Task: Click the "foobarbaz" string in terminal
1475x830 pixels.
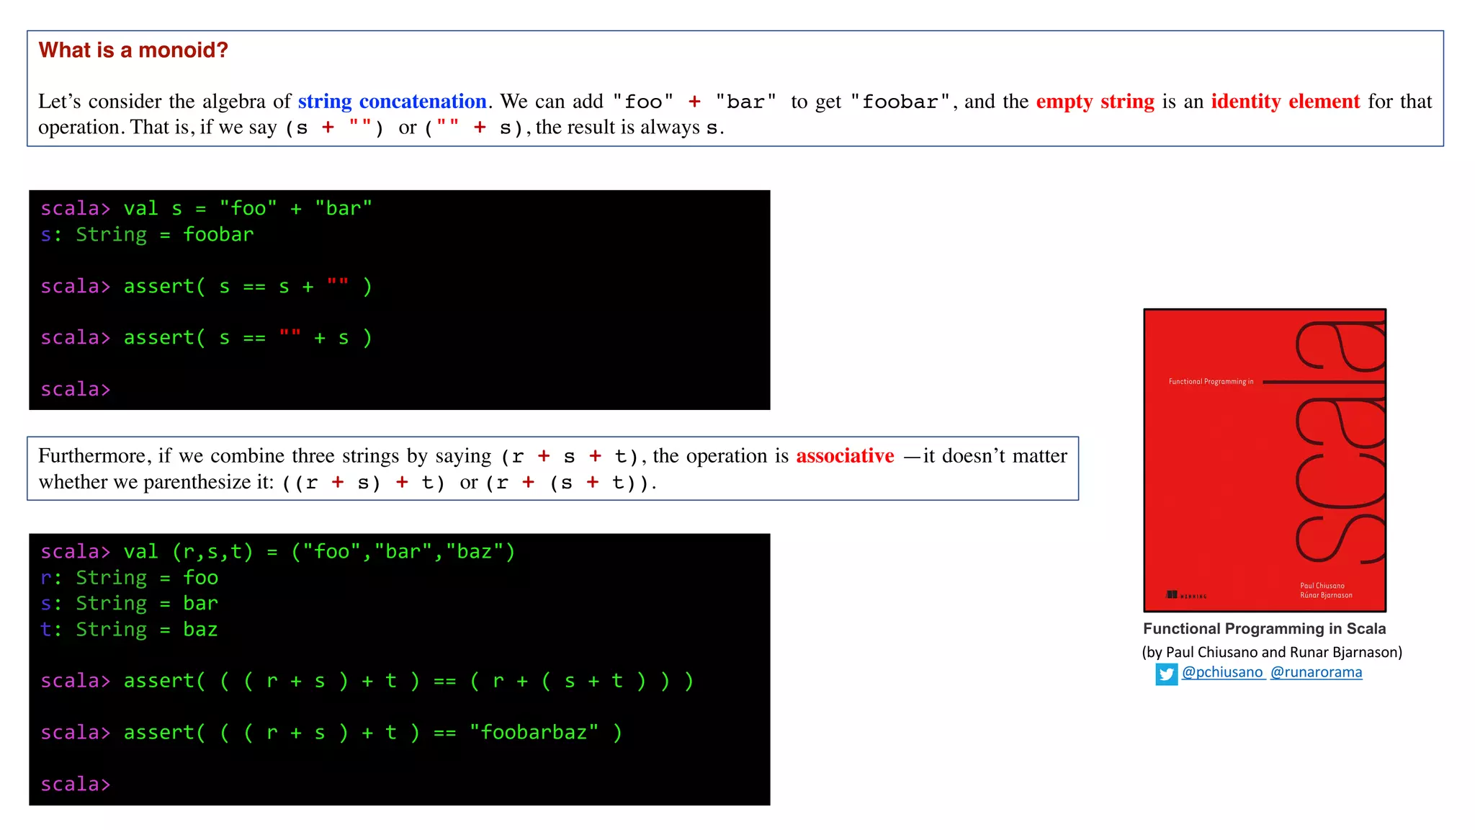Action: point(534,733)
